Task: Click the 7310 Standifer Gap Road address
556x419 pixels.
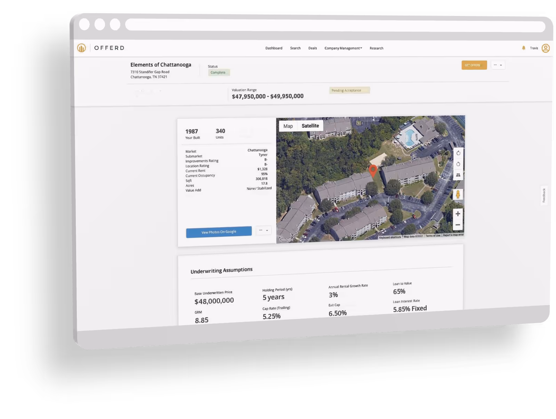Action: pos(150,72)
